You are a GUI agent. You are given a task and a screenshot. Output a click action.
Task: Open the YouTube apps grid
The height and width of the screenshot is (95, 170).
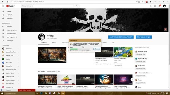point(155,6)
